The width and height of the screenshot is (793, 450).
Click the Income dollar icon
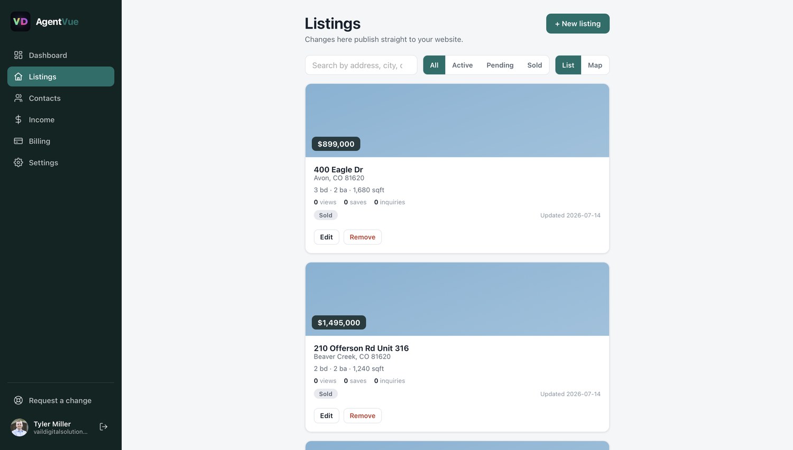tap(19, 120)
